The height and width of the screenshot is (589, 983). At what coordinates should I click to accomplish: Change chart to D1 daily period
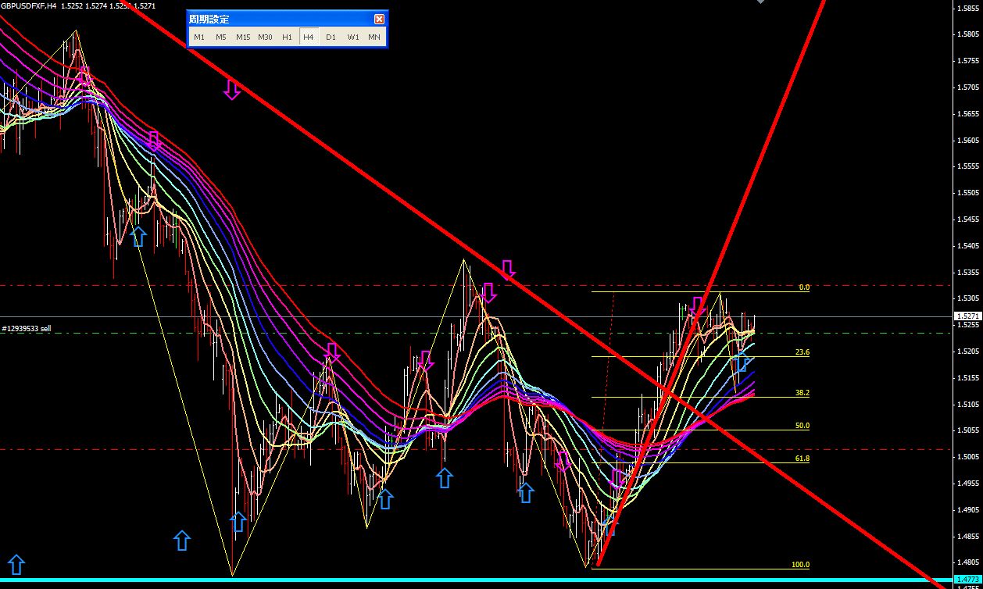pos(331,37)
